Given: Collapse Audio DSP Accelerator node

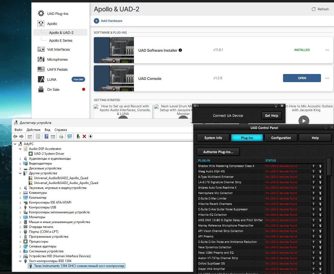Looking at the screenshot, I should click(20, 149).
